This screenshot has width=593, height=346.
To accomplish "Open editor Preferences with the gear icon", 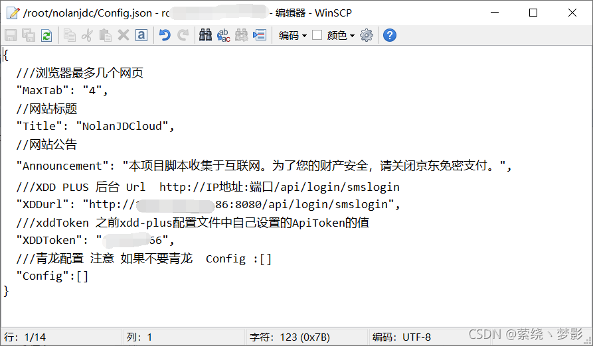I will pos(367,36).
